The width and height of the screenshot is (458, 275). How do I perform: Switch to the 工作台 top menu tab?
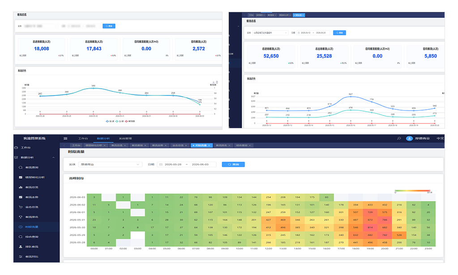tap(83, 138)
